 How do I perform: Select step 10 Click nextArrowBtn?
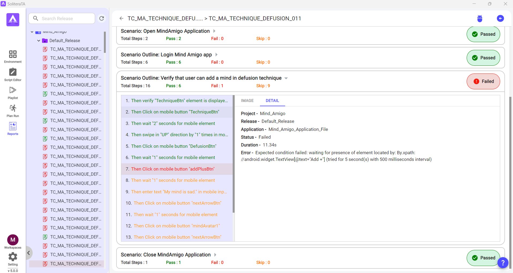coord(177,203)
